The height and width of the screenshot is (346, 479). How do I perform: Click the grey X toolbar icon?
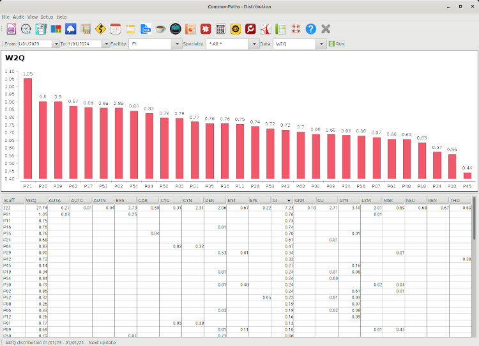(x=326, y=29)
